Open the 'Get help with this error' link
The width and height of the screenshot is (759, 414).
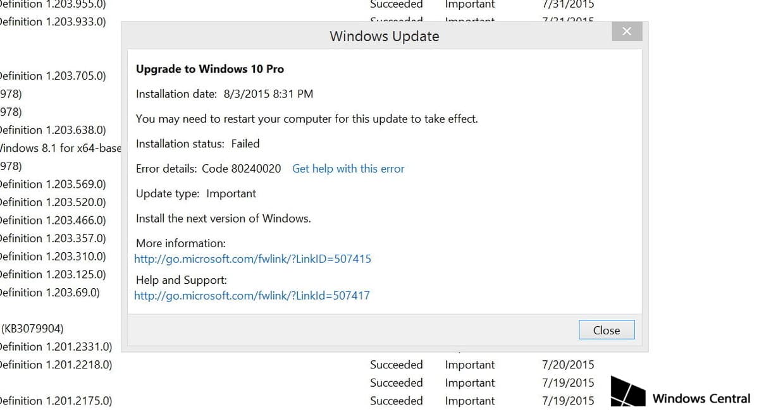(x=348, y=169)
